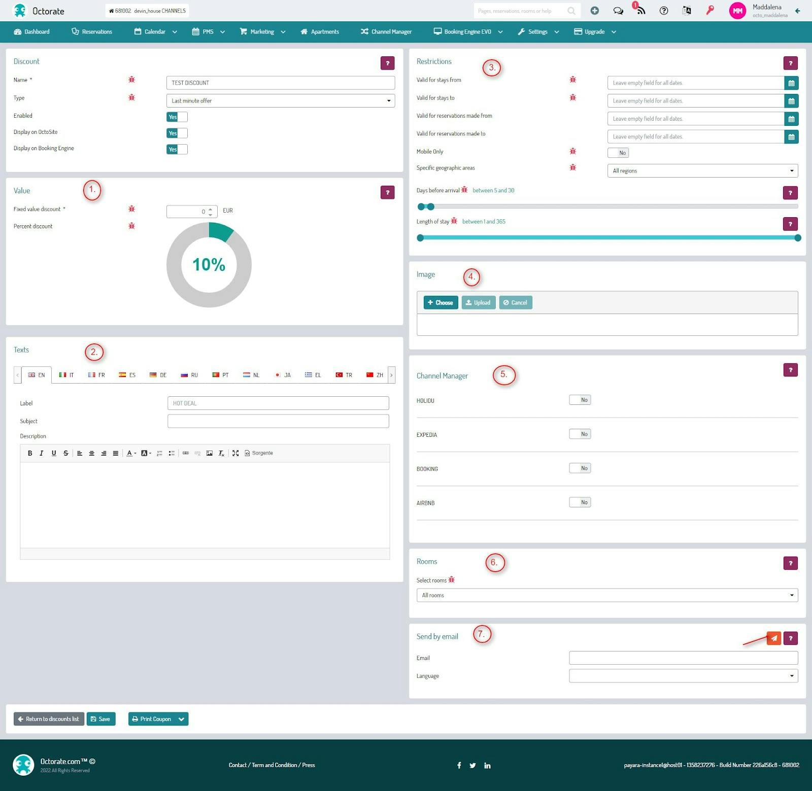The height and width of the screenshot is (791, 812).
Task: Click the help question mark icon in header
Action: point(664,11)
